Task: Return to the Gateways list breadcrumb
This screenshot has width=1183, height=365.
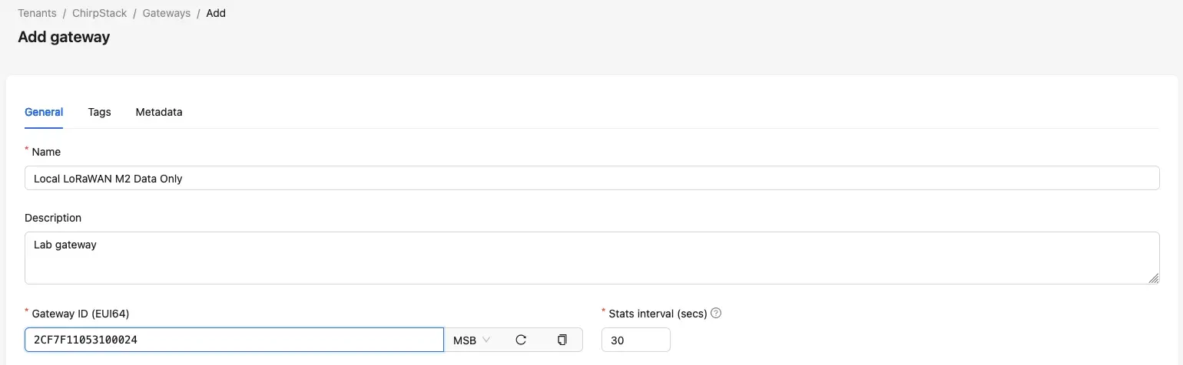Action: coord(167,13)
